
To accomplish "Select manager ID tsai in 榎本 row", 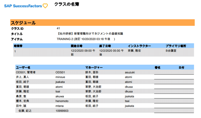I will tap(127, 101).
